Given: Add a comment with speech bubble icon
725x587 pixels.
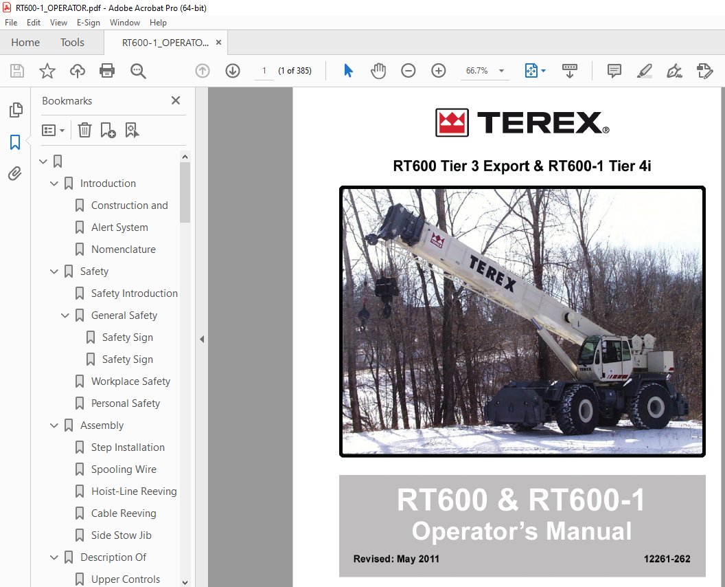Looking at the screenshot, I should click(x=614, y=71).
